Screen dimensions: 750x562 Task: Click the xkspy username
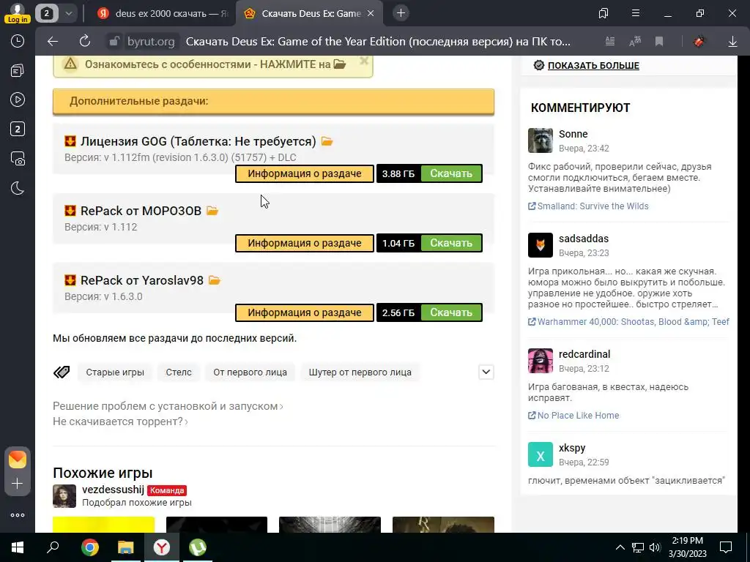pyautogui.click(x=572, y=449)
